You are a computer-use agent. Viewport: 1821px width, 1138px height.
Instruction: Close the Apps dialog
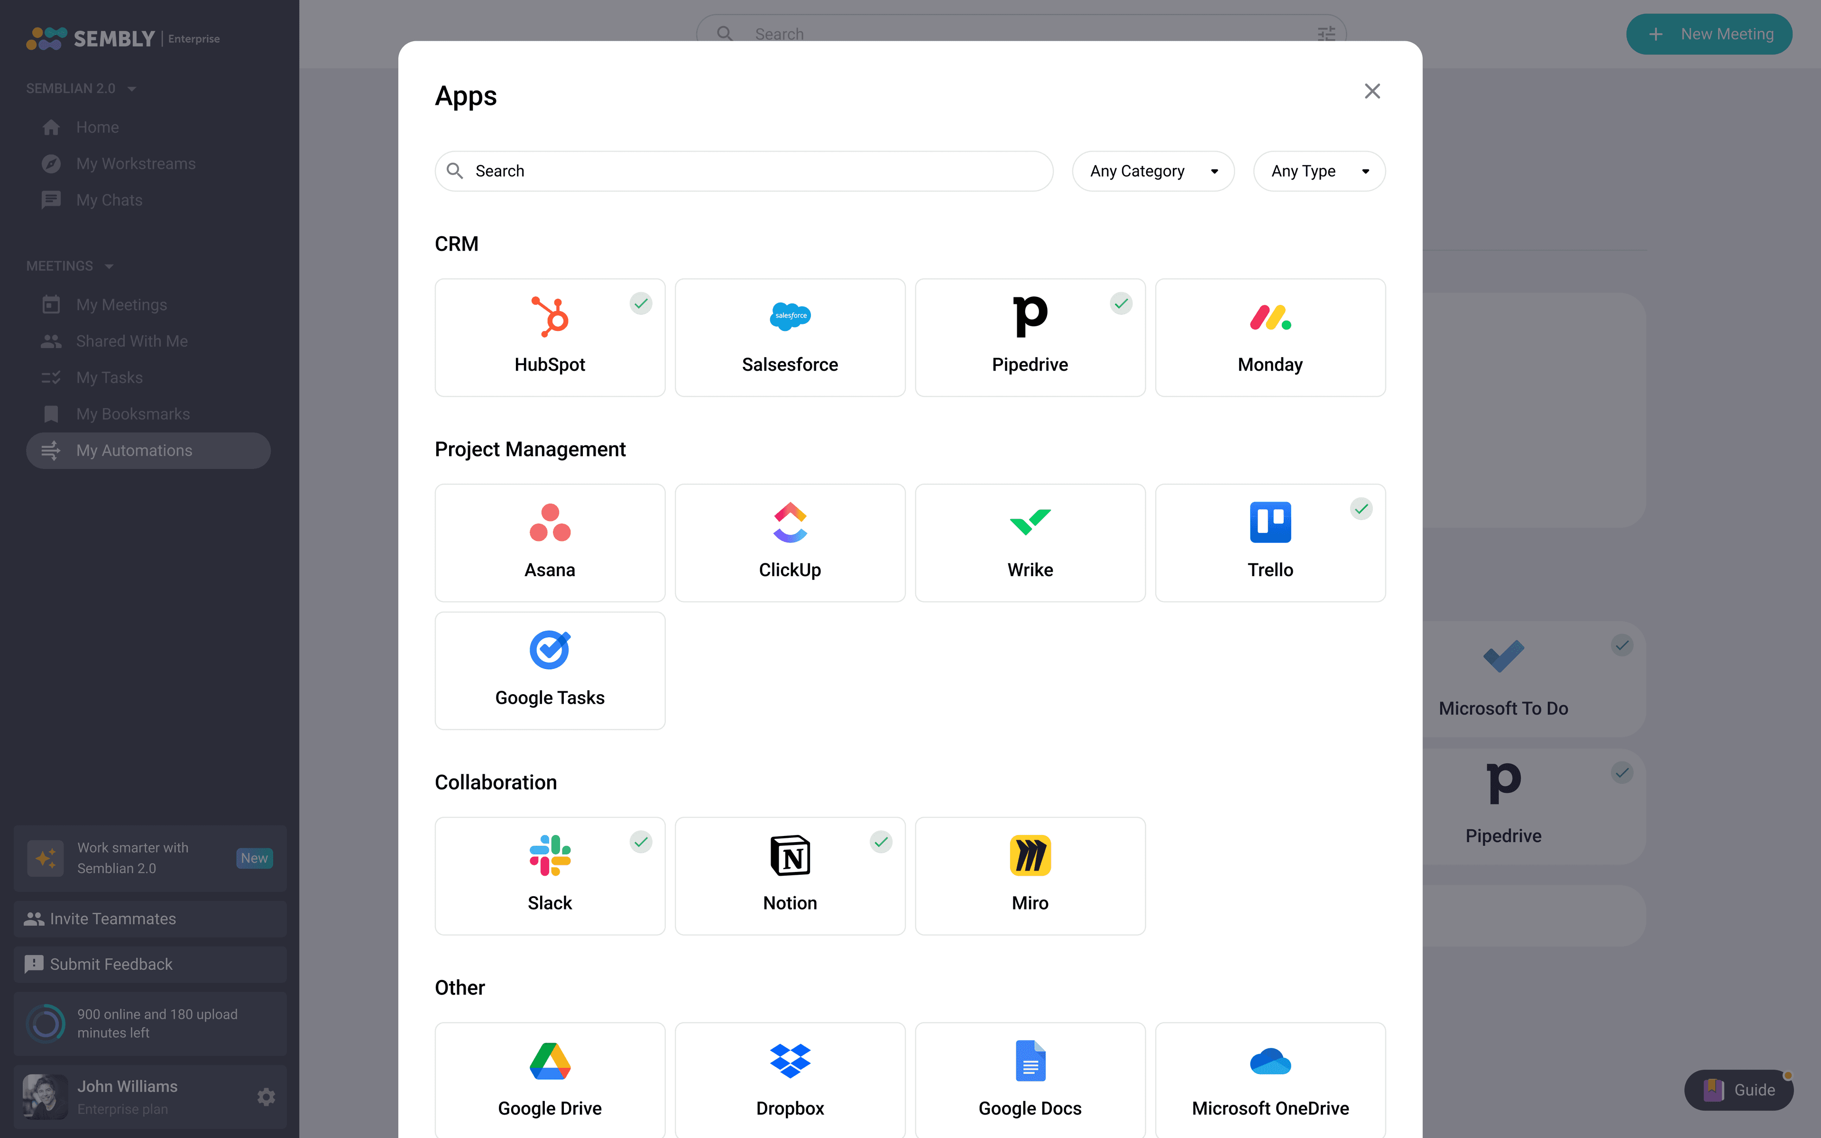(1372, 92)
